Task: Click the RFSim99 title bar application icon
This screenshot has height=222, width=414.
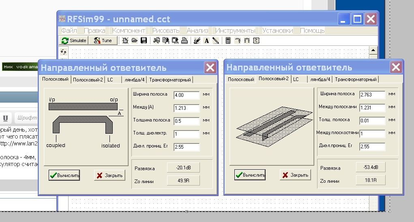Action: click(62, 19)
